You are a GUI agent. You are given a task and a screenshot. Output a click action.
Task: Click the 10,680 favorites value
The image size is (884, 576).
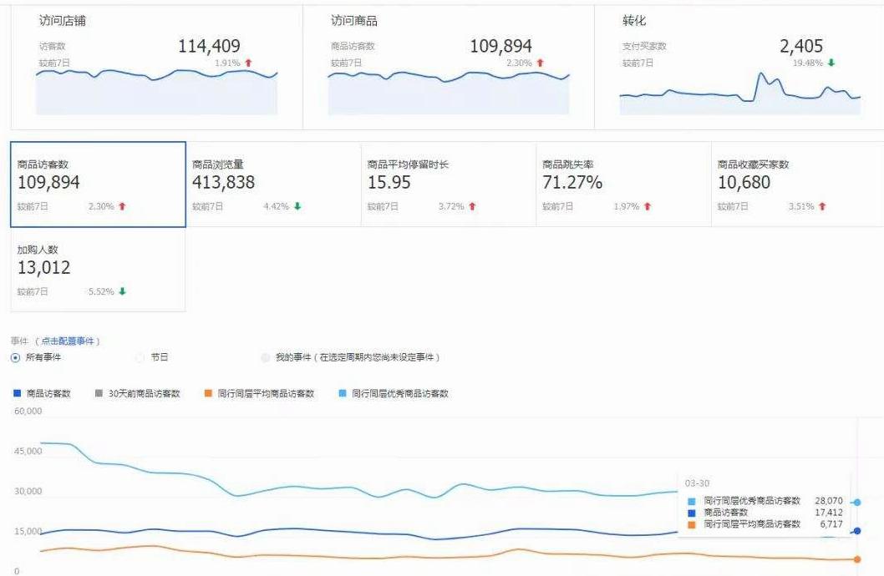pyautogui.click(x=744, y=183)
